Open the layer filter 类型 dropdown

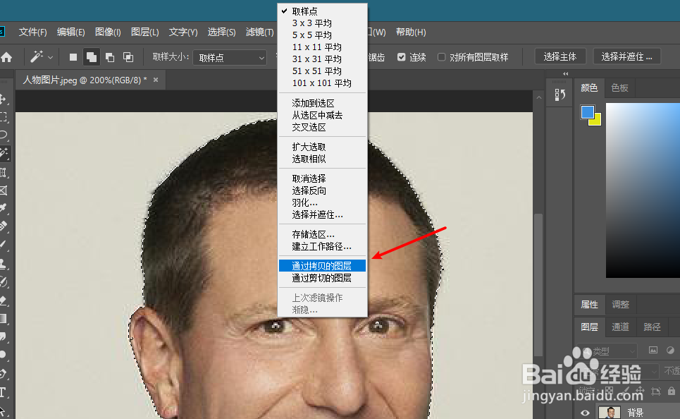click(607, 351)
